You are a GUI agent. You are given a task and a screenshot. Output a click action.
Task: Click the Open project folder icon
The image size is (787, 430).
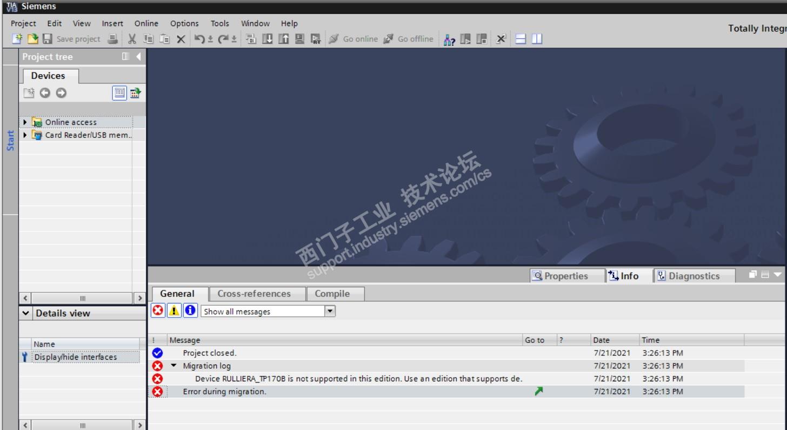point(33,39)
